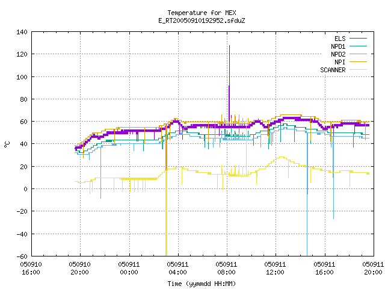Select x-axis tick "050911 16:00"
The width and height of the screenshot is (385, 289).
click(324, 269)
